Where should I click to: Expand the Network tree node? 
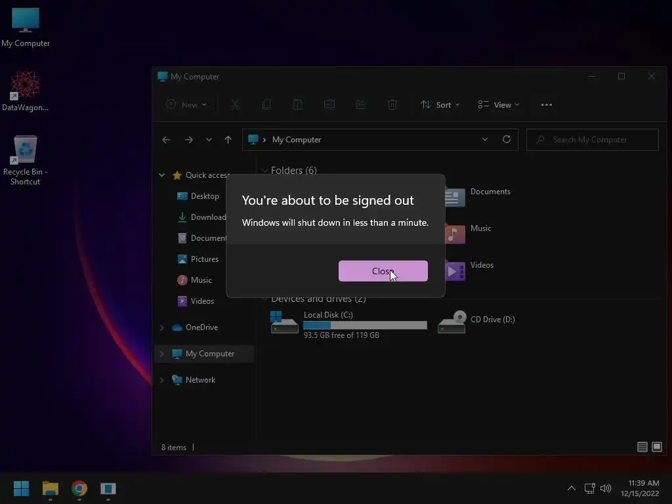[x=161, y=380]
